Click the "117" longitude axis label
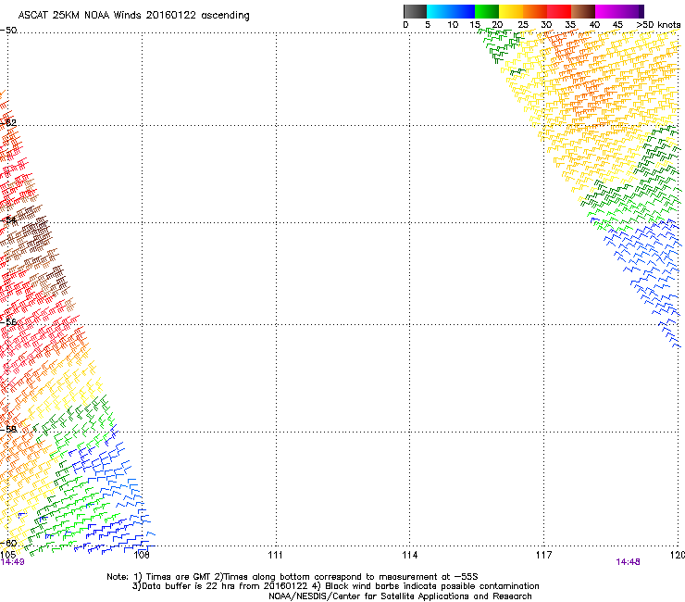 click(x=543, y=555)
